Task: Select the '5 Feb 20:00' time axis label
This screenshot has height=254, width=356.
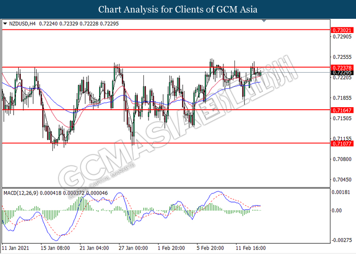Action: coord(210,248)
